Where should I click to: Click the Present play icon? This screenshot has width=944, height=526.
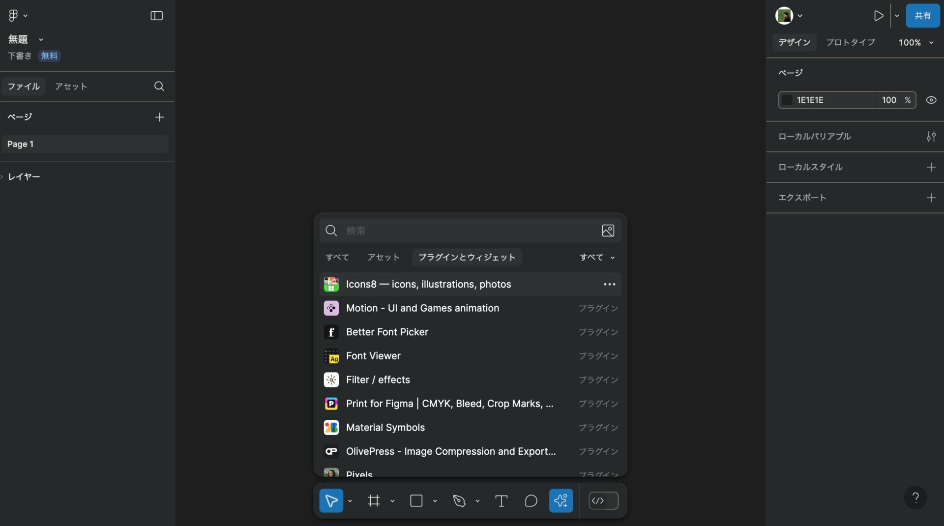[x=879, y=16]
